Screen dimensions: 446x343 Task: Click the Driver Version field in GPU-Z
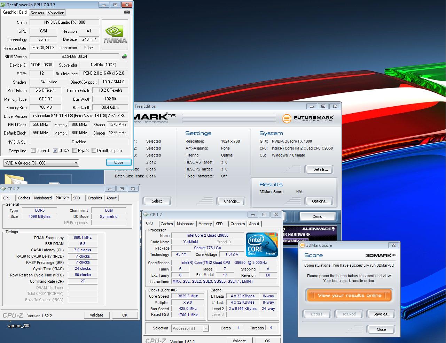[79, 116]
